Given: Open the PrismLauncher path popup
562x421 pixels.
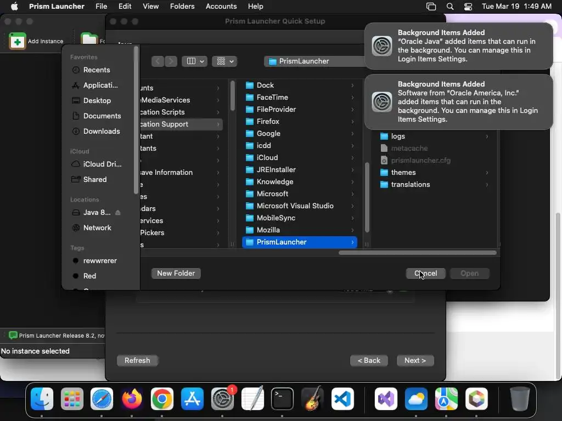Looking at the screenshot, I should point(314,61).
